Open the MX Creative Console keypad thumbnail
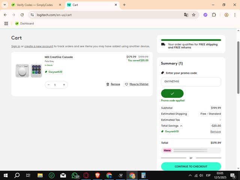The width and height of the screenshot is (240, 180). (36, 70)
